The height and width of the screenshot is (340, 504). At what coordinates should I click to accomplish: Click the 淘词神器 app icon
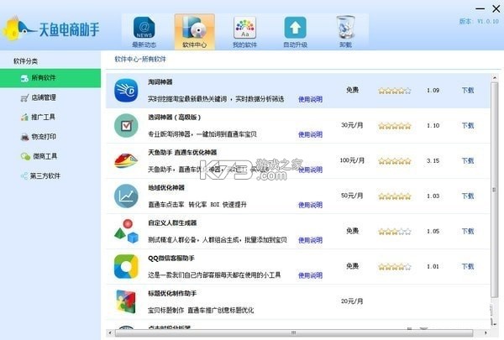126,91
